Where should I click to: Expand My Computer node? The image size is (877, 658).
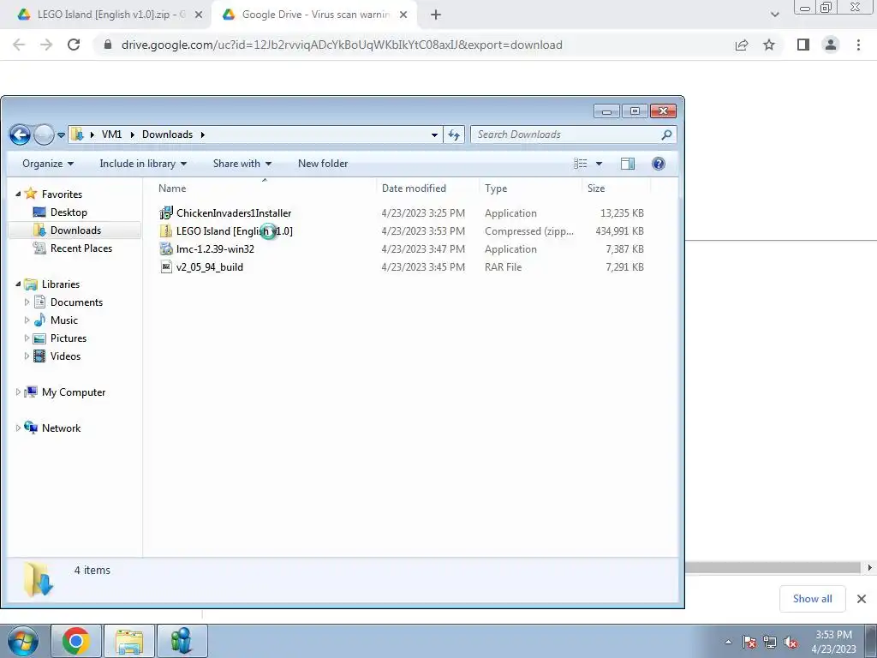tap(18, 392)
